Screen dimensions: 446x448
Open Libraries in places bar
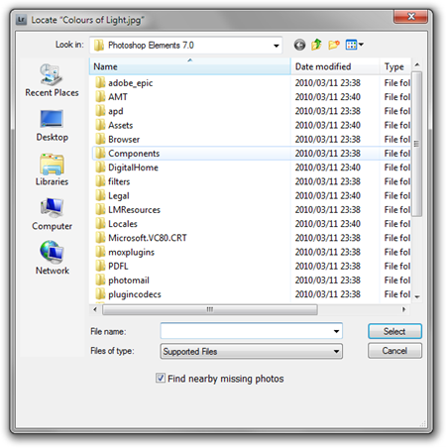coord(52,169)
